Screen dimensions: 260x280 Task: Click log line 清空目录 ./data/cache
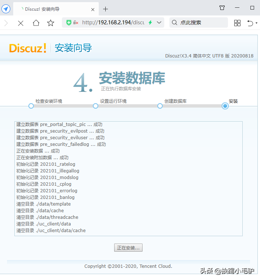[x=40, y=210]
